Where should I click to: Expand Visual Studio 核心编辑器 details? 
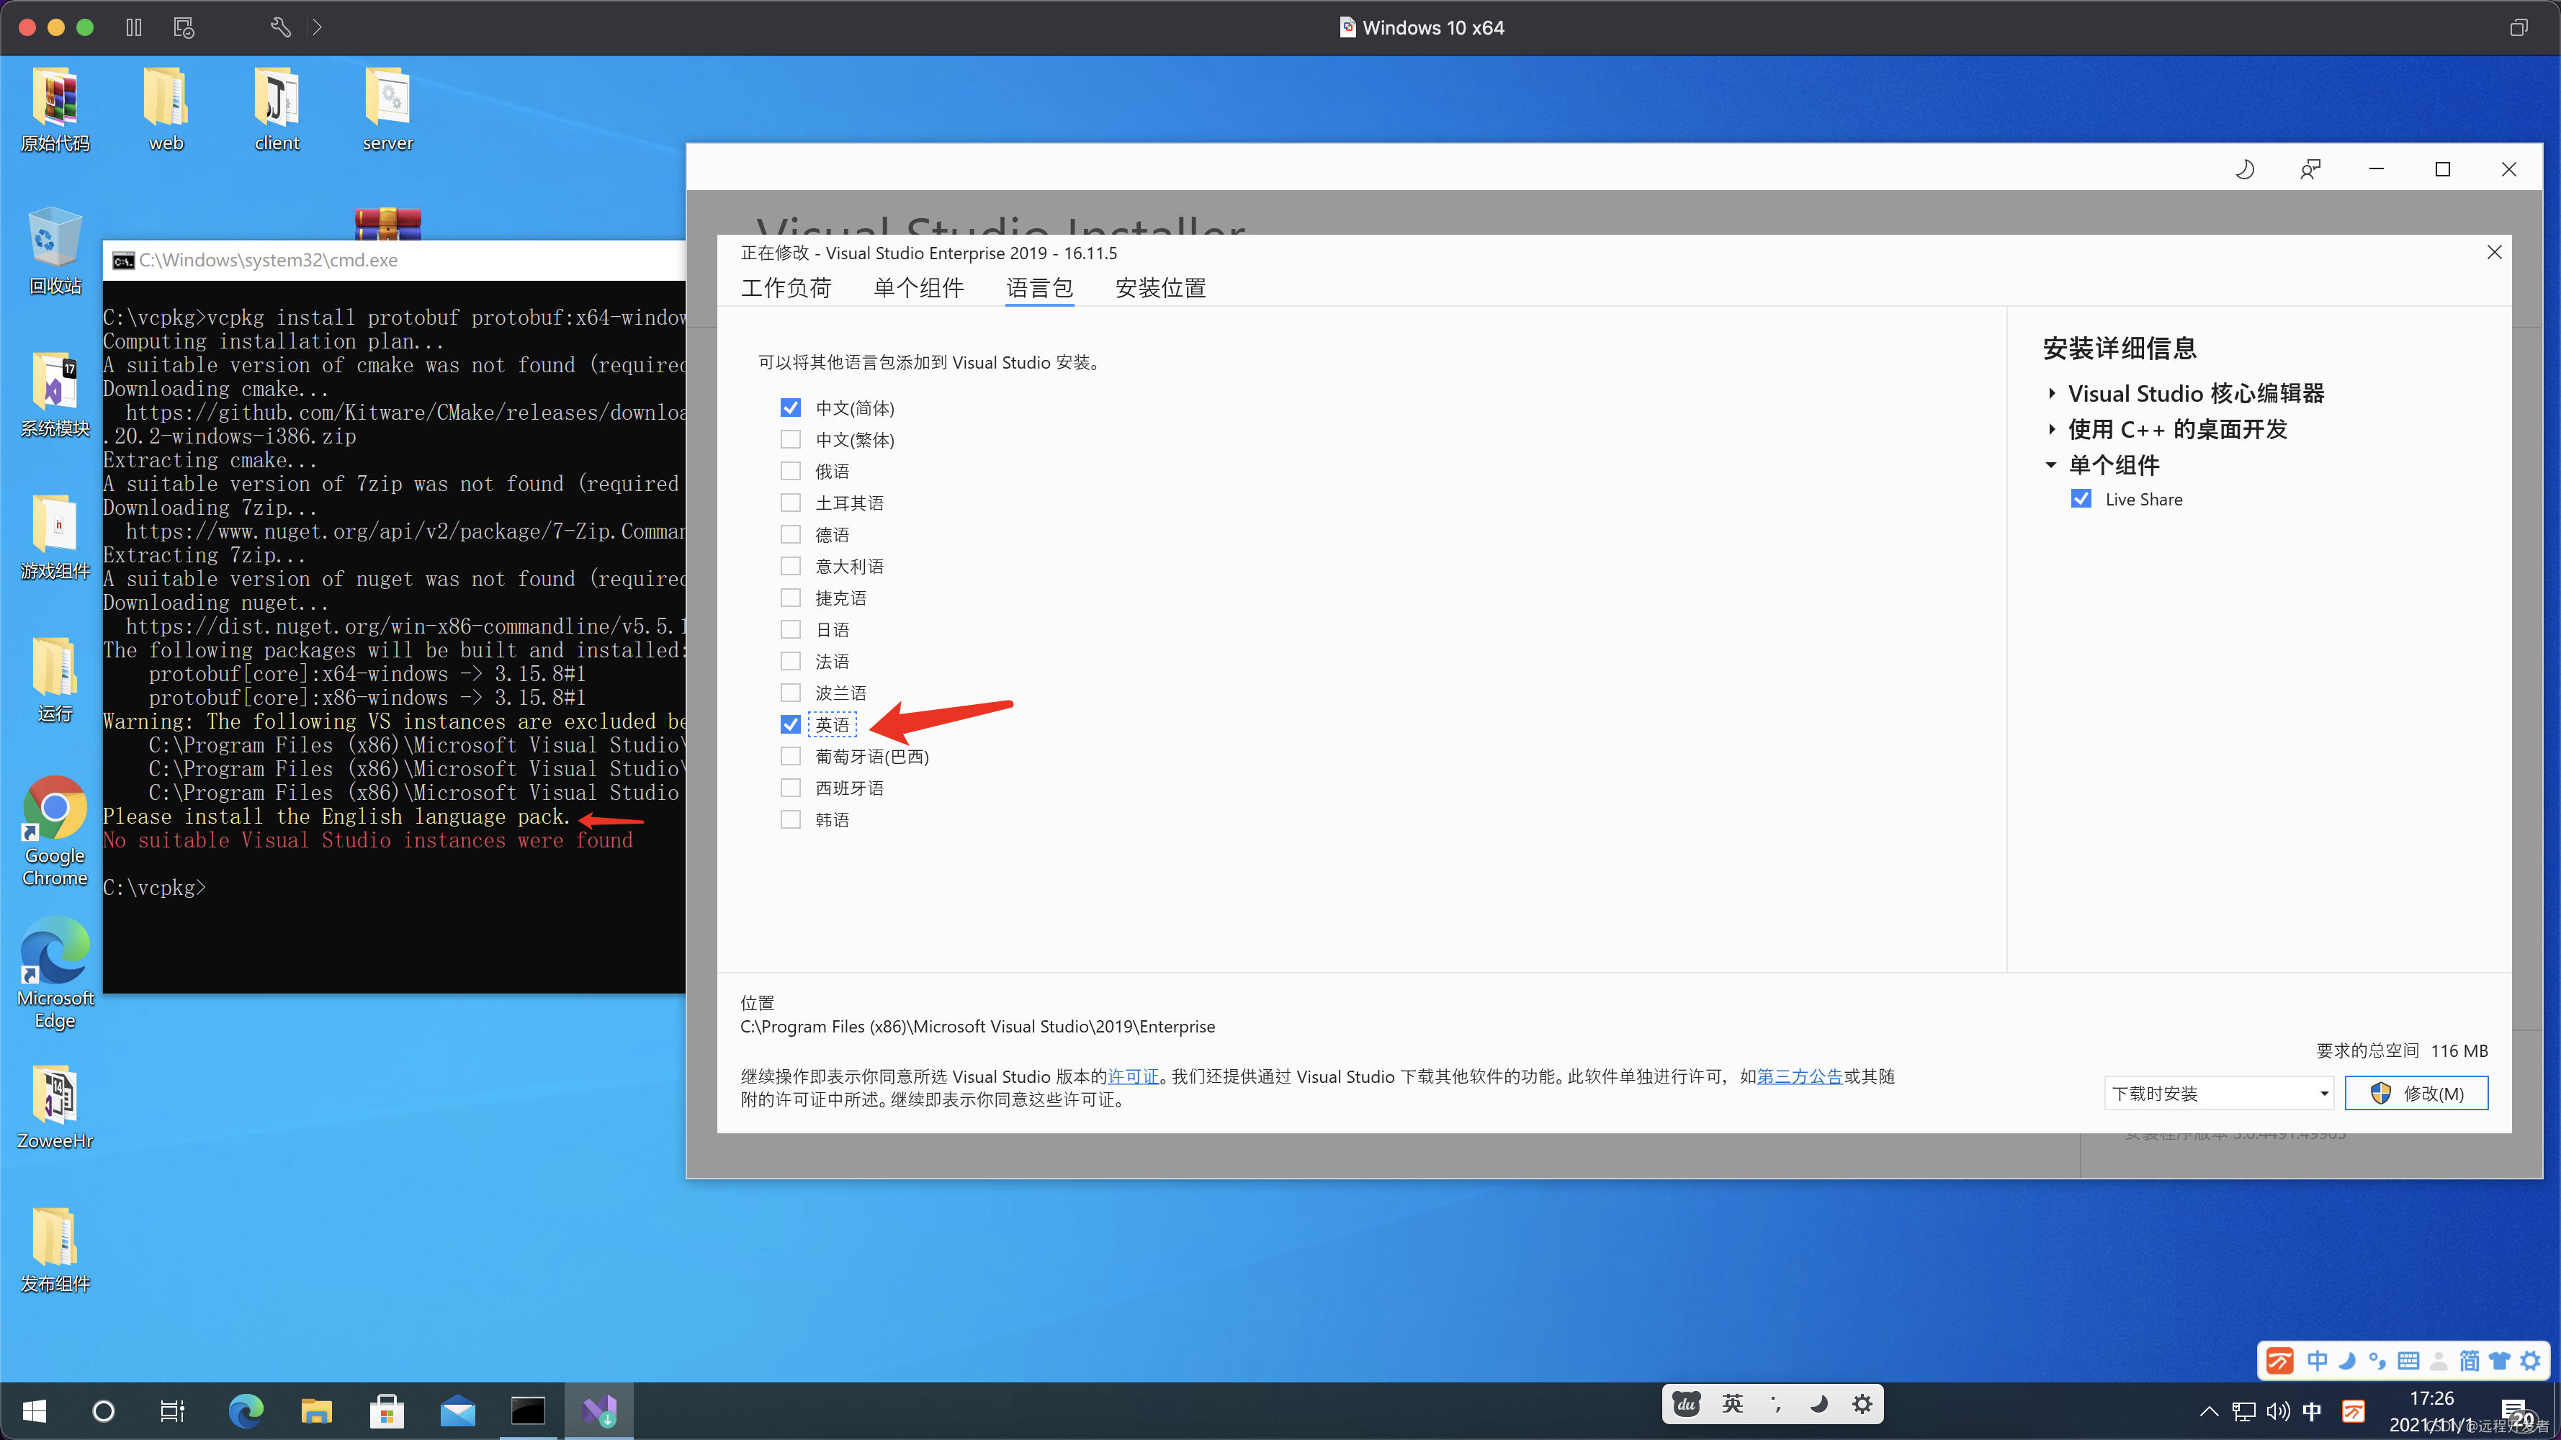point(2051,394)
